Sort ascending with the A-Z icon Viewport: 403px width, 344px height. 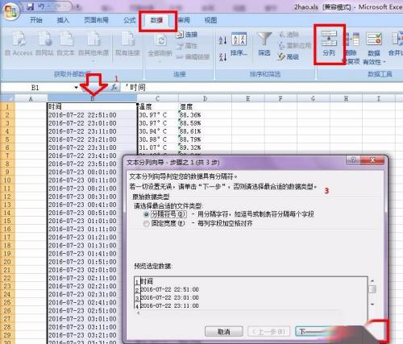pos(223,40)
